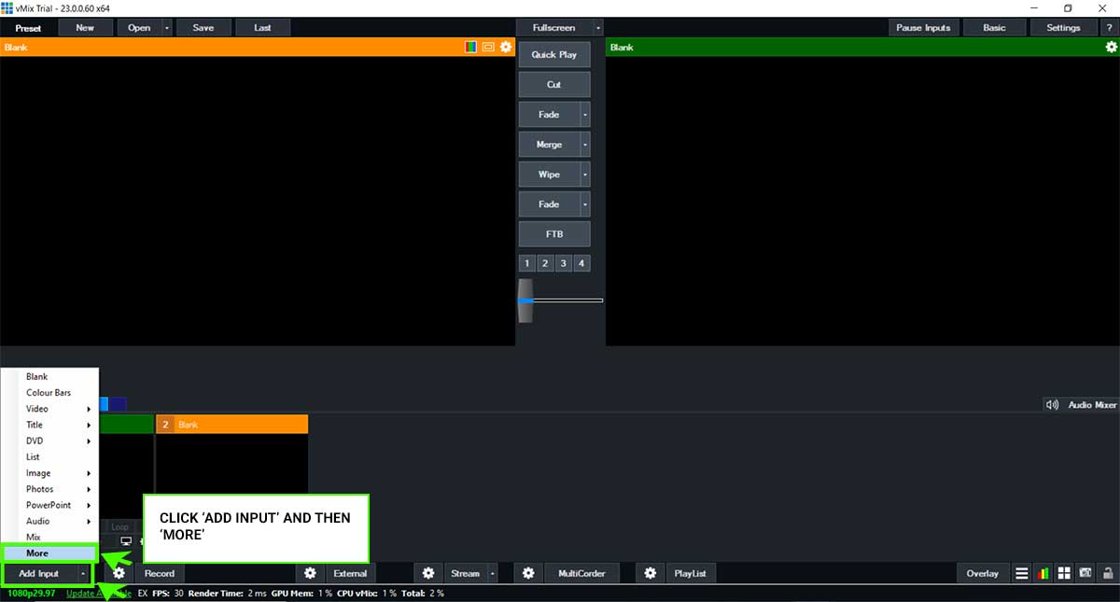Select DVD in the Add Input menu
Viewport: 1120px width, 602px height.
pos(49,441)
